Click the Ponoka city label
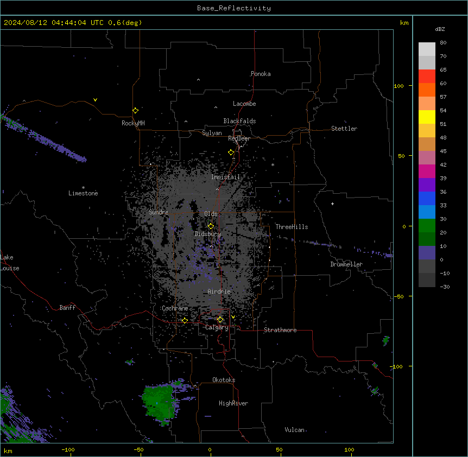 tap(261, 74)
